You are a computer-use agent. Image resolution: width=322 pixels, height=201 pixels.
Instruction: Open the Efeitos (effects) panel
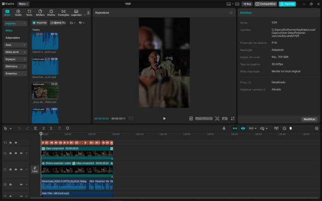[x=51, y=12]
